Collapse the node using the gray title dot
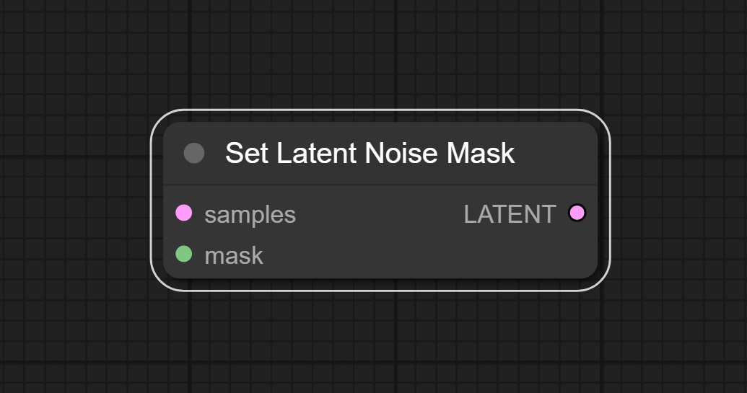The image size is (747, 393). (194, 153)
